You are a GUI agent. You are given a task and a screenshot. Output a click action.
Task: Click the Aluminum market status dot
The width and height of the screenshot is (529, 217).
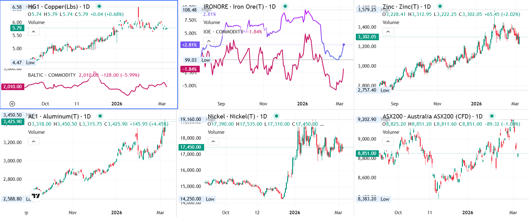(100, 116)
